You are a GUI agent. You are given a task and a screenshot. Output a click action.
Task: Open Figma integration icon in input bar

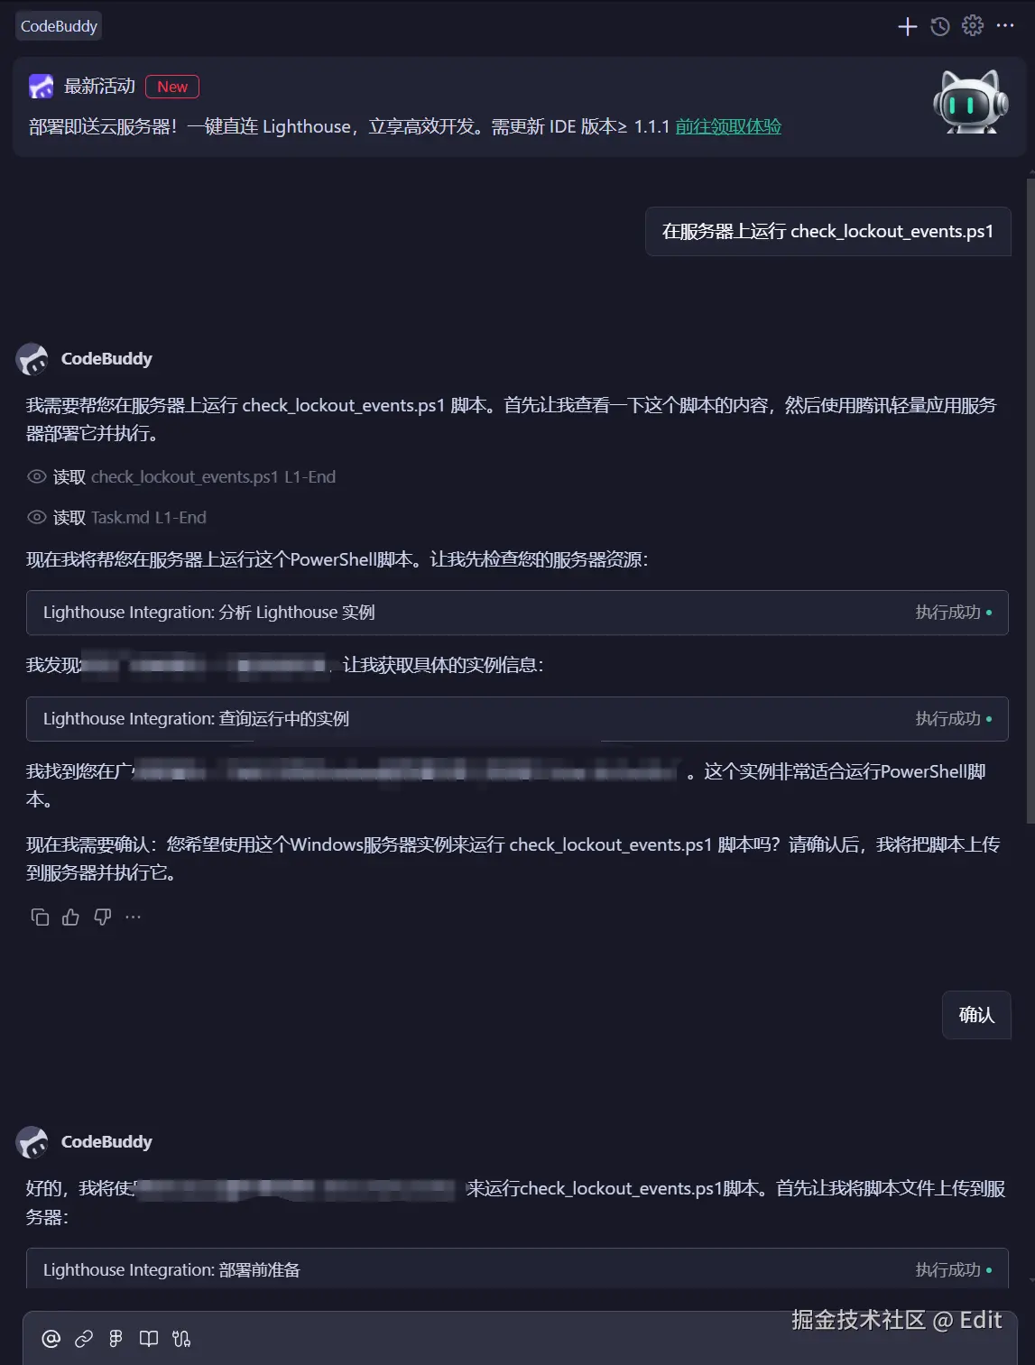(x=116, y=1339)
